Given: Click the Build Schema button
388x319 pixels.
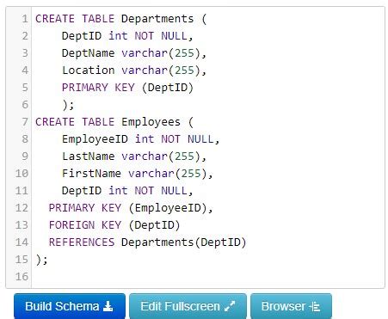Looking at the screenshot, I should 70,306.
